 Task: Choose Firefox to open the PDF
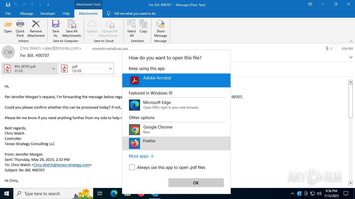176,143
